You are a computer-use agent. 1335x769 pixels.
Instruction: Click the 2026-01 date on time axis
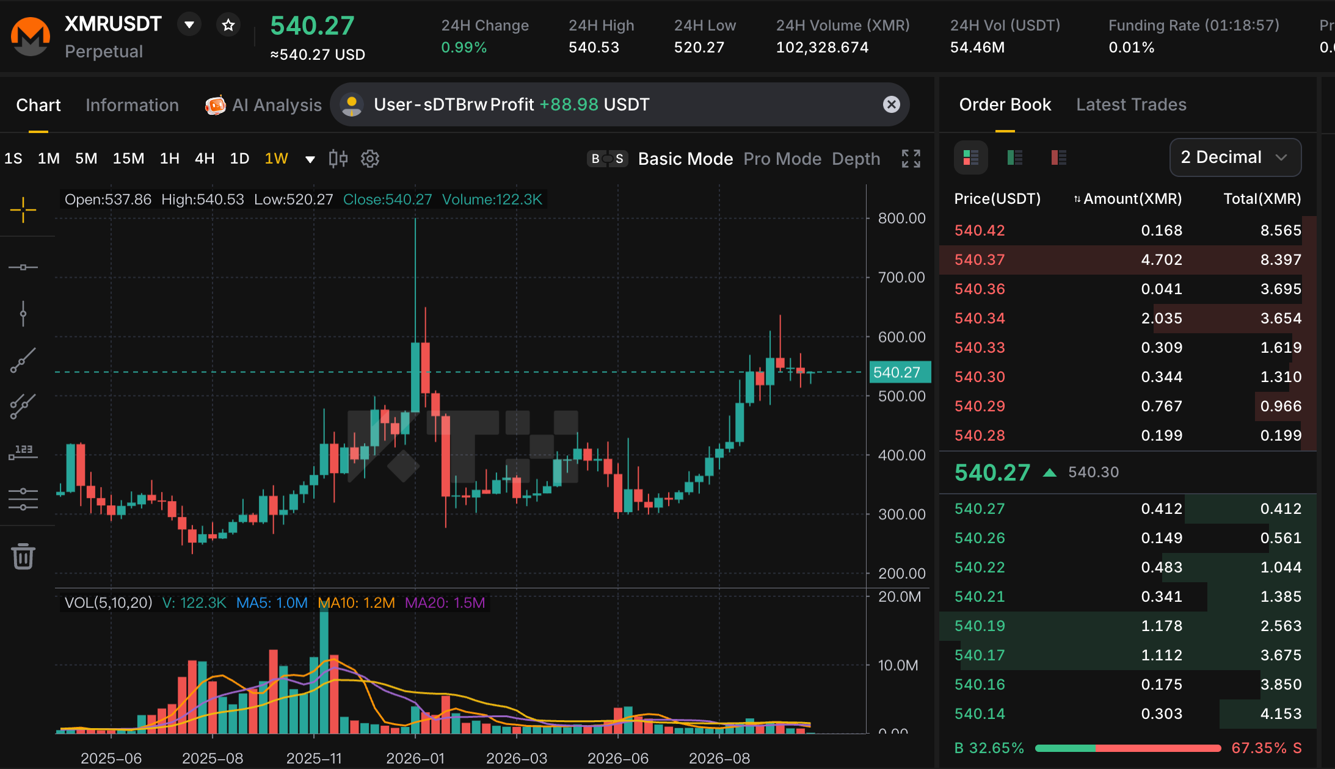415,758
